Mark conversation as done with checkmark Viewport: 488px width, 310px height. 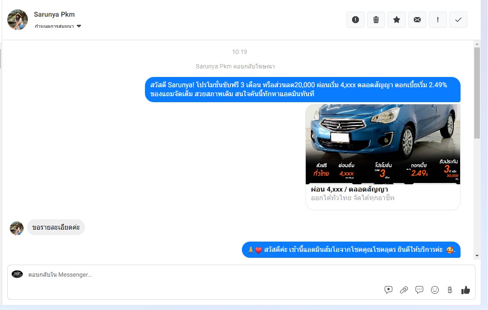(458, 20)
